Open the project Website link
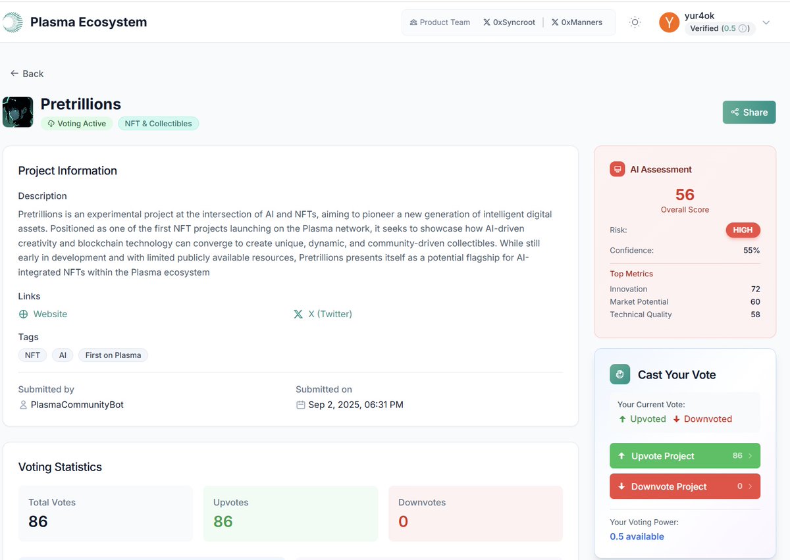The image size is (790, 560). [x=43, y=314]
